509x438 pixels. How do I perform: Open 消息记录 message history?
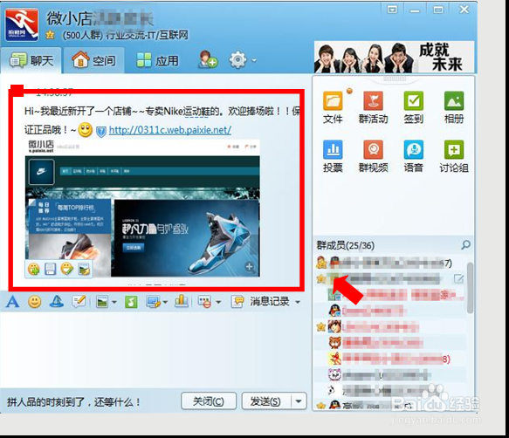[x=260, y=302]
